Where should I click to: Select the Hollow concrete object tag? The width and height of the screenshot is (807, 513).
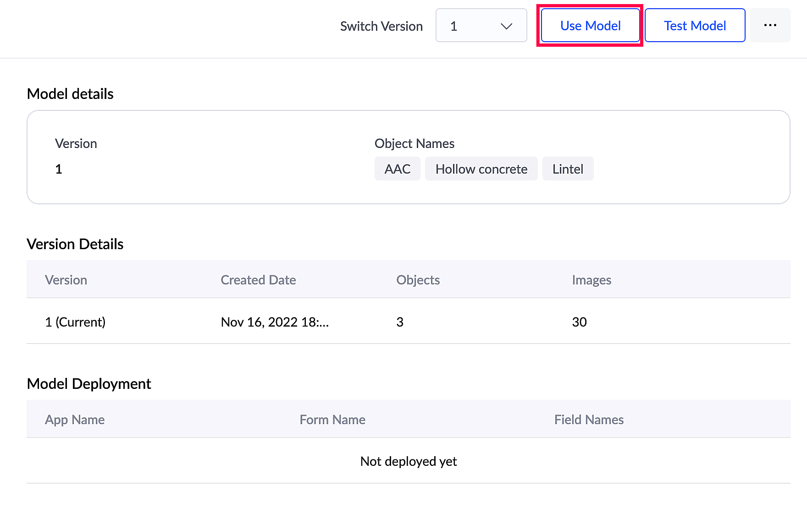(481, 169)
